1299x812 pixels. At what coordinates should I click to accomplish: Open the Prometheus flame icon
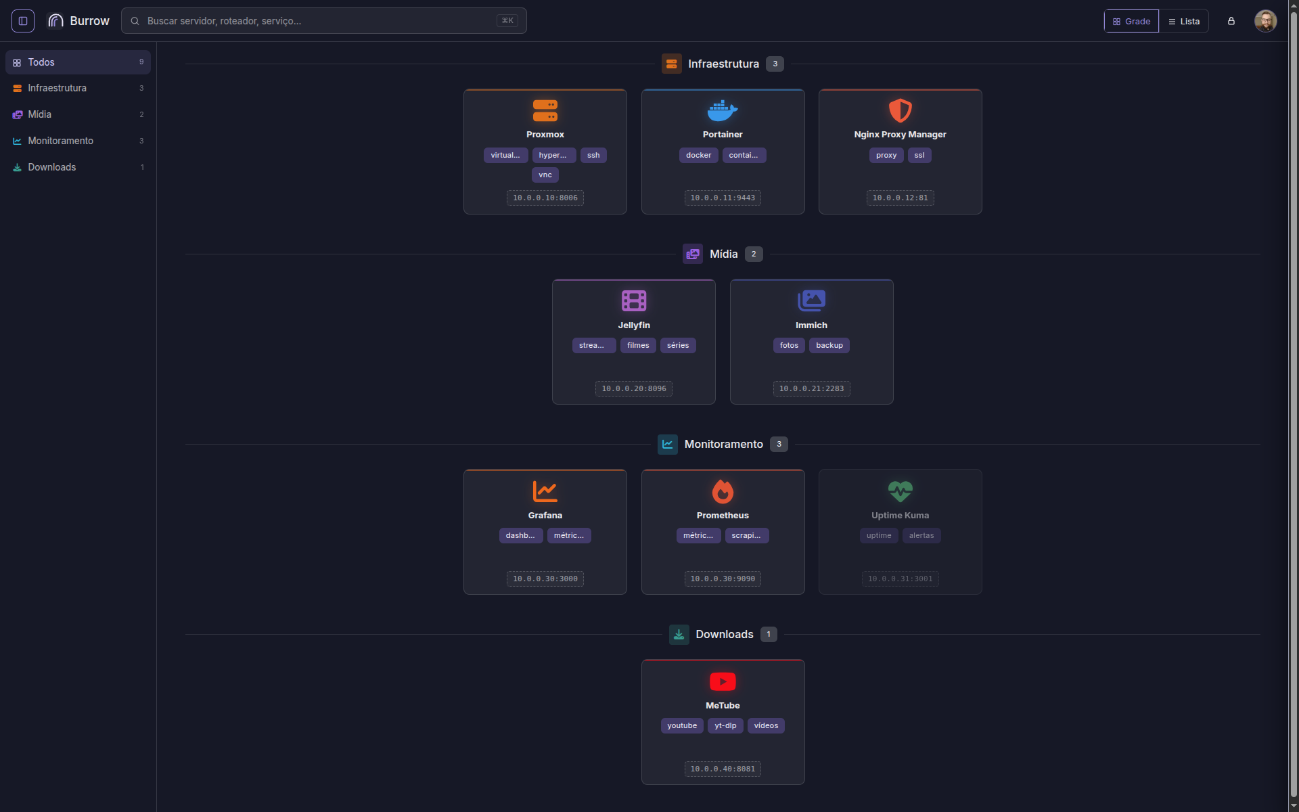click(723, 491)
